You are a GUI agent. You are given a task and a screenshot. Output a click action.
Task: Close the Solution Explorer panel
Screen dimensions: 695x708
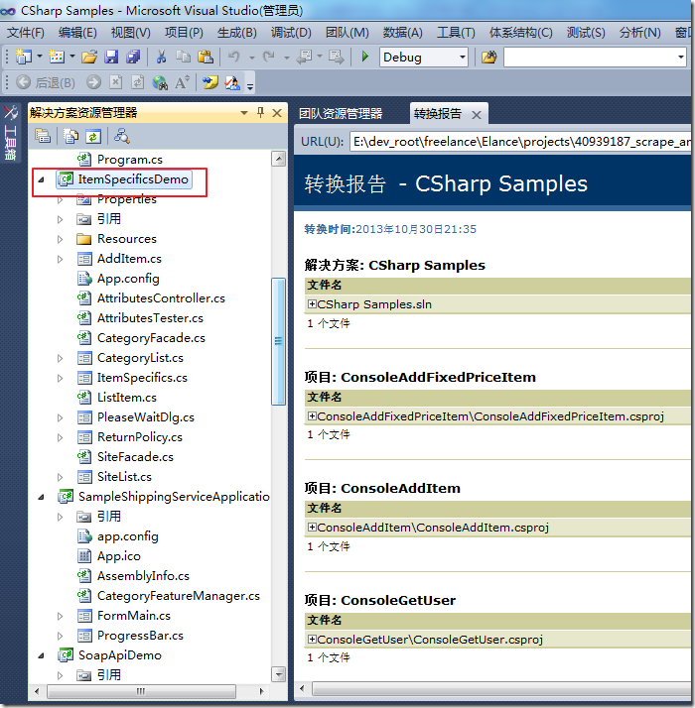pos(277,113)
